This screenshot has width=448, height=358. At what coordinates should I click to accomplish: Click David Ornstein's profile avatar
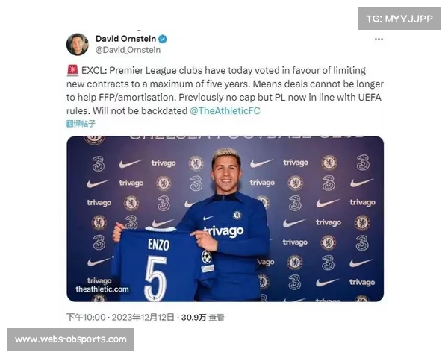click(x=78, y=44)
